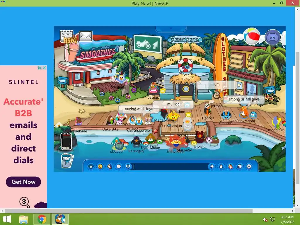
Task: Click the horizontal scrollbar right arrow
Action: tap(293, 211)
